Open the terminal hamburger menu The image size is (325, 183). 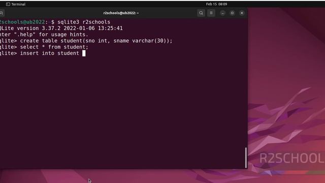[x=211, y=13]
